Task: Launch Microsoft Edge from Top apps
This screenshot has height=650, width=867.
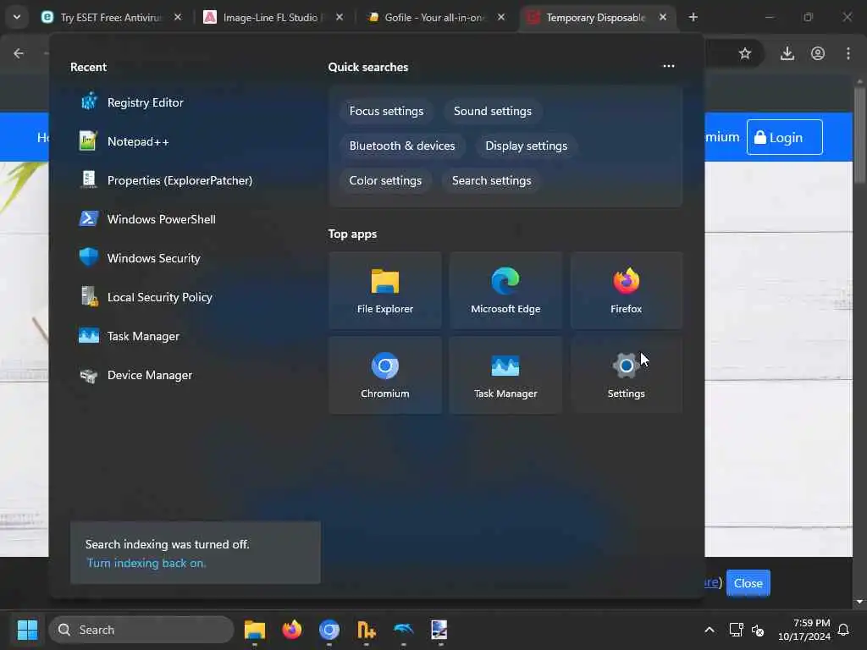Action: [505, 291]
